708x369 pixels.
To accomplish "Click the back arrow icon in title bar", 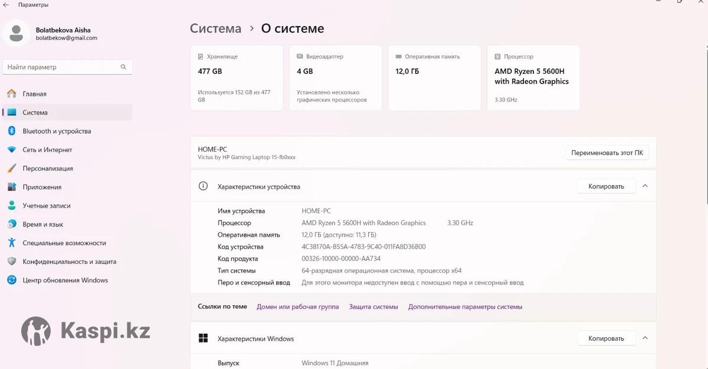I will pyautogui.click(x=6, y=5).
